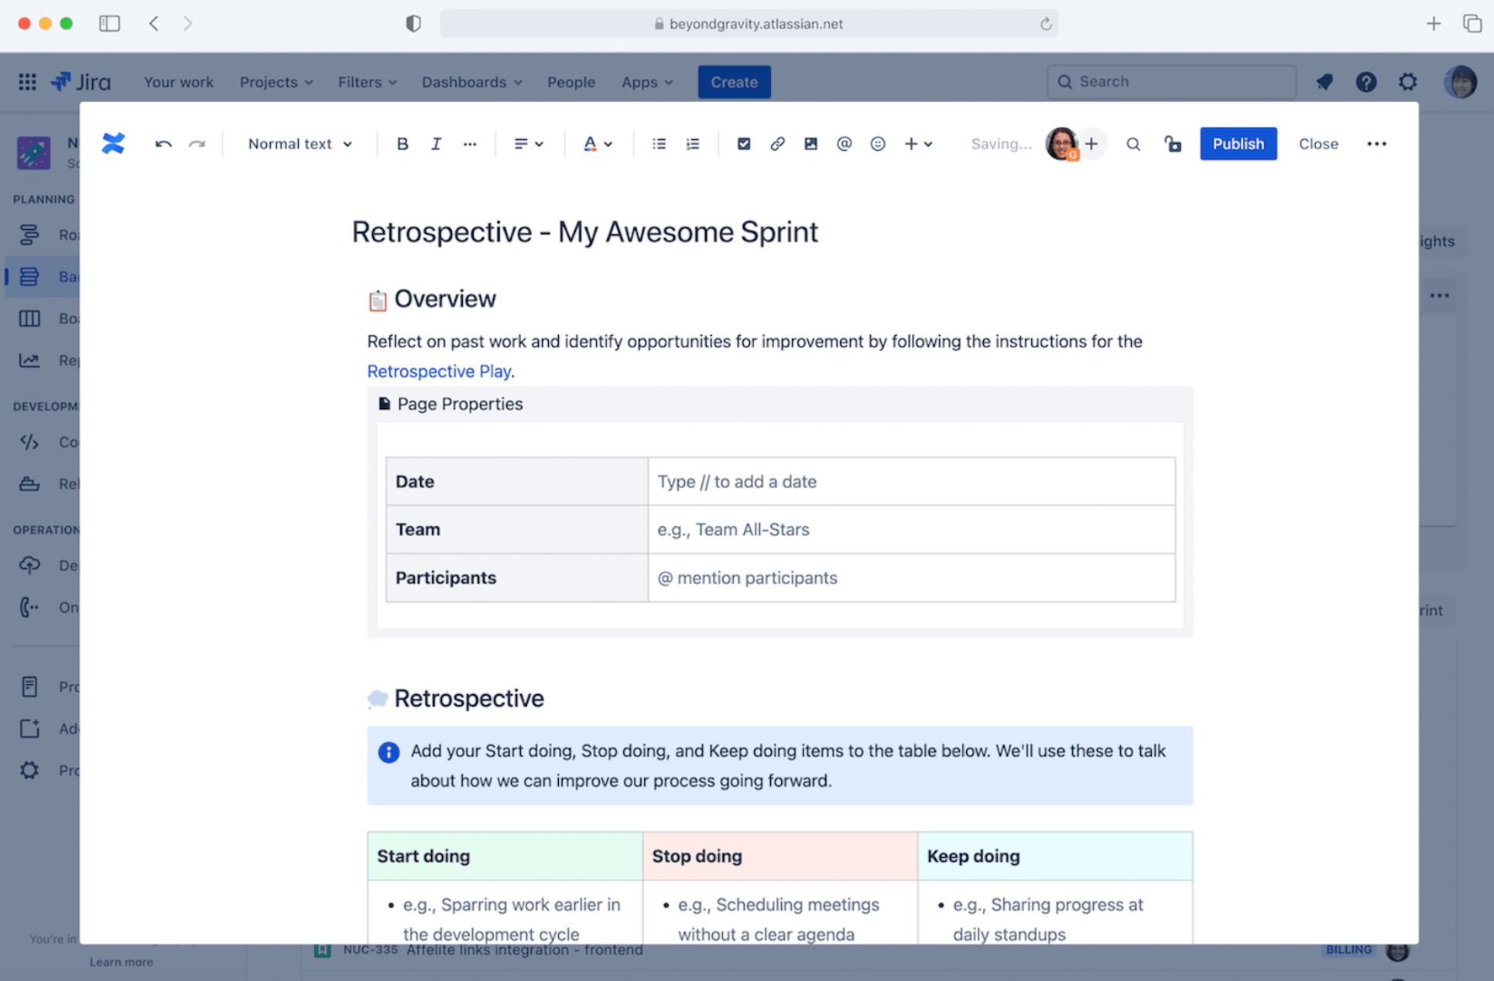Click the undo arrow in editor toolbar
The width and height of the screenshot is (1494, 981).
[x=163, y=144]
